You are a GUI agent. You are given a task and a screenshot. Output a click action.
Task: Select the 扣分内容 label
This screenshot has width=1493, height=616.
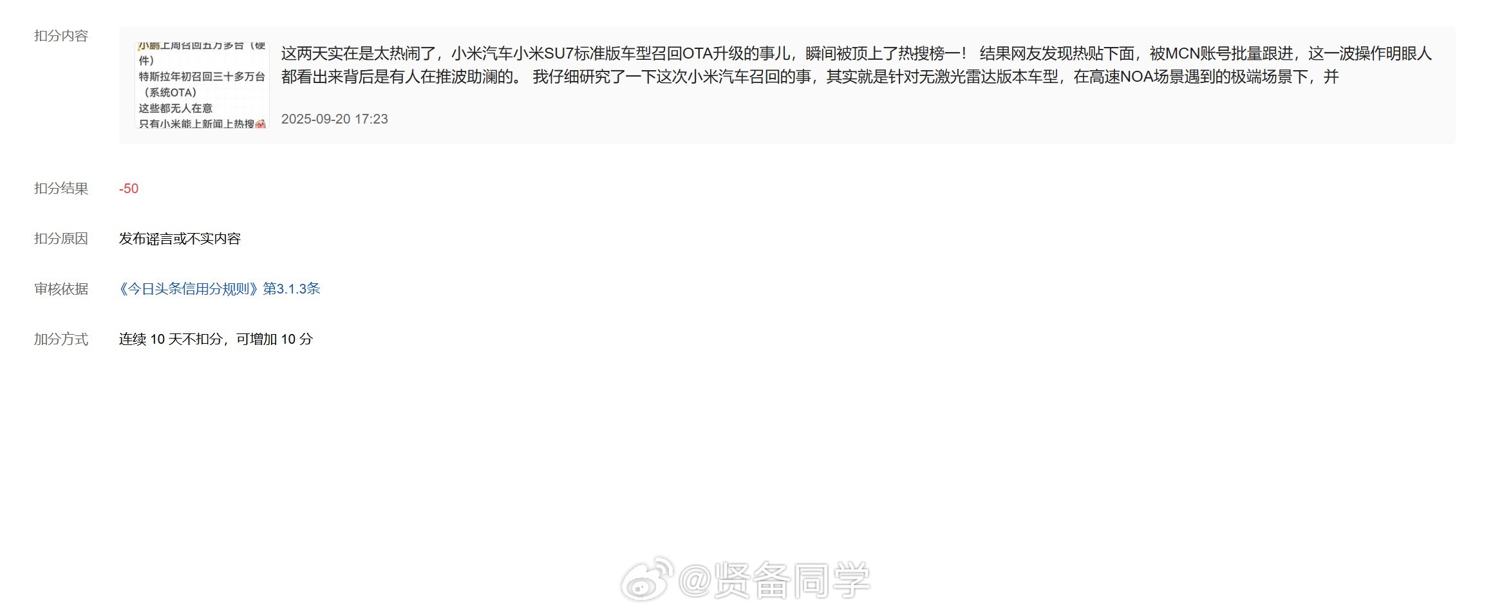61,36
